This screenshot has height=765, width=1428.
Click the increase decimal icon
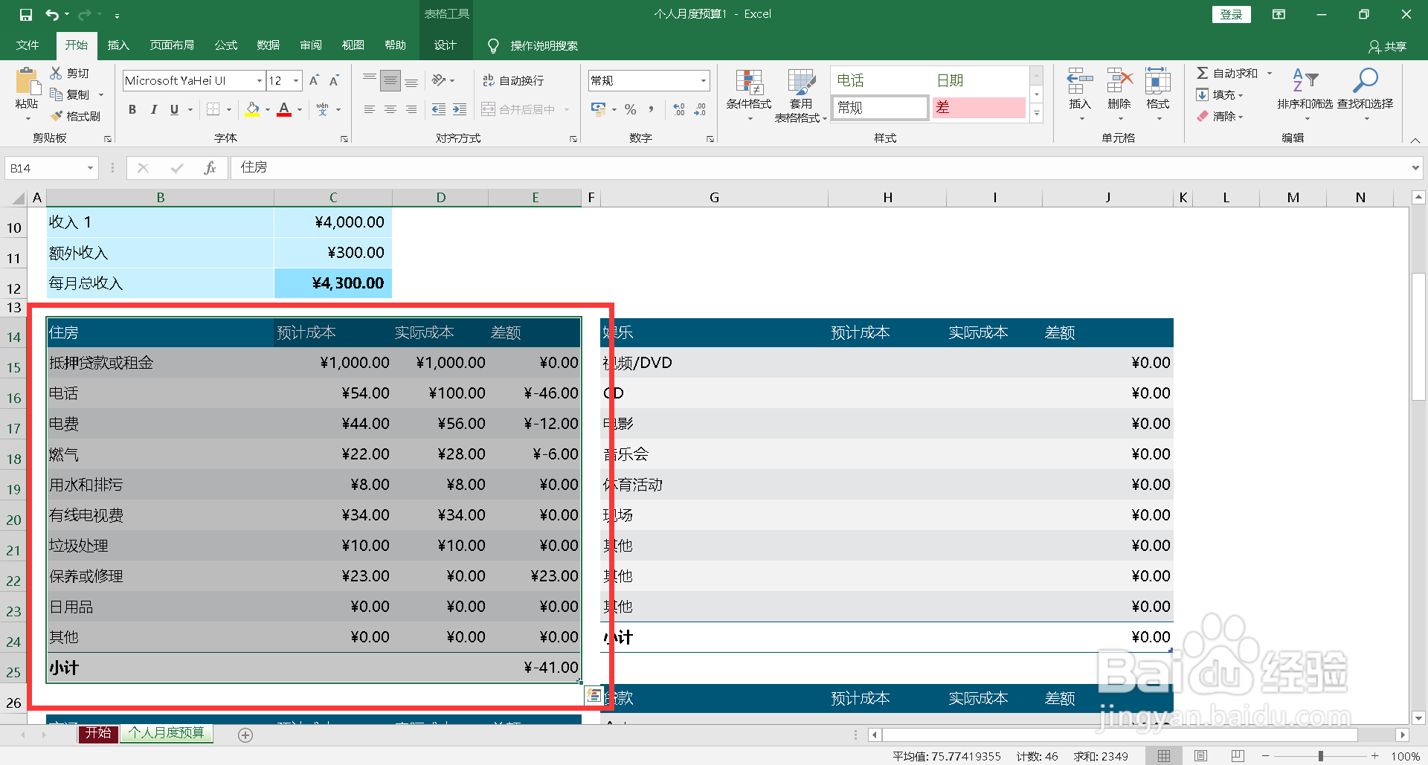pos(679,109)
